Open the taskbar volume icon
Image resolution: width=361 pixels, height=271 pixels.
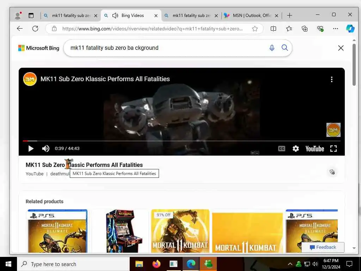[x=315, y=264]
